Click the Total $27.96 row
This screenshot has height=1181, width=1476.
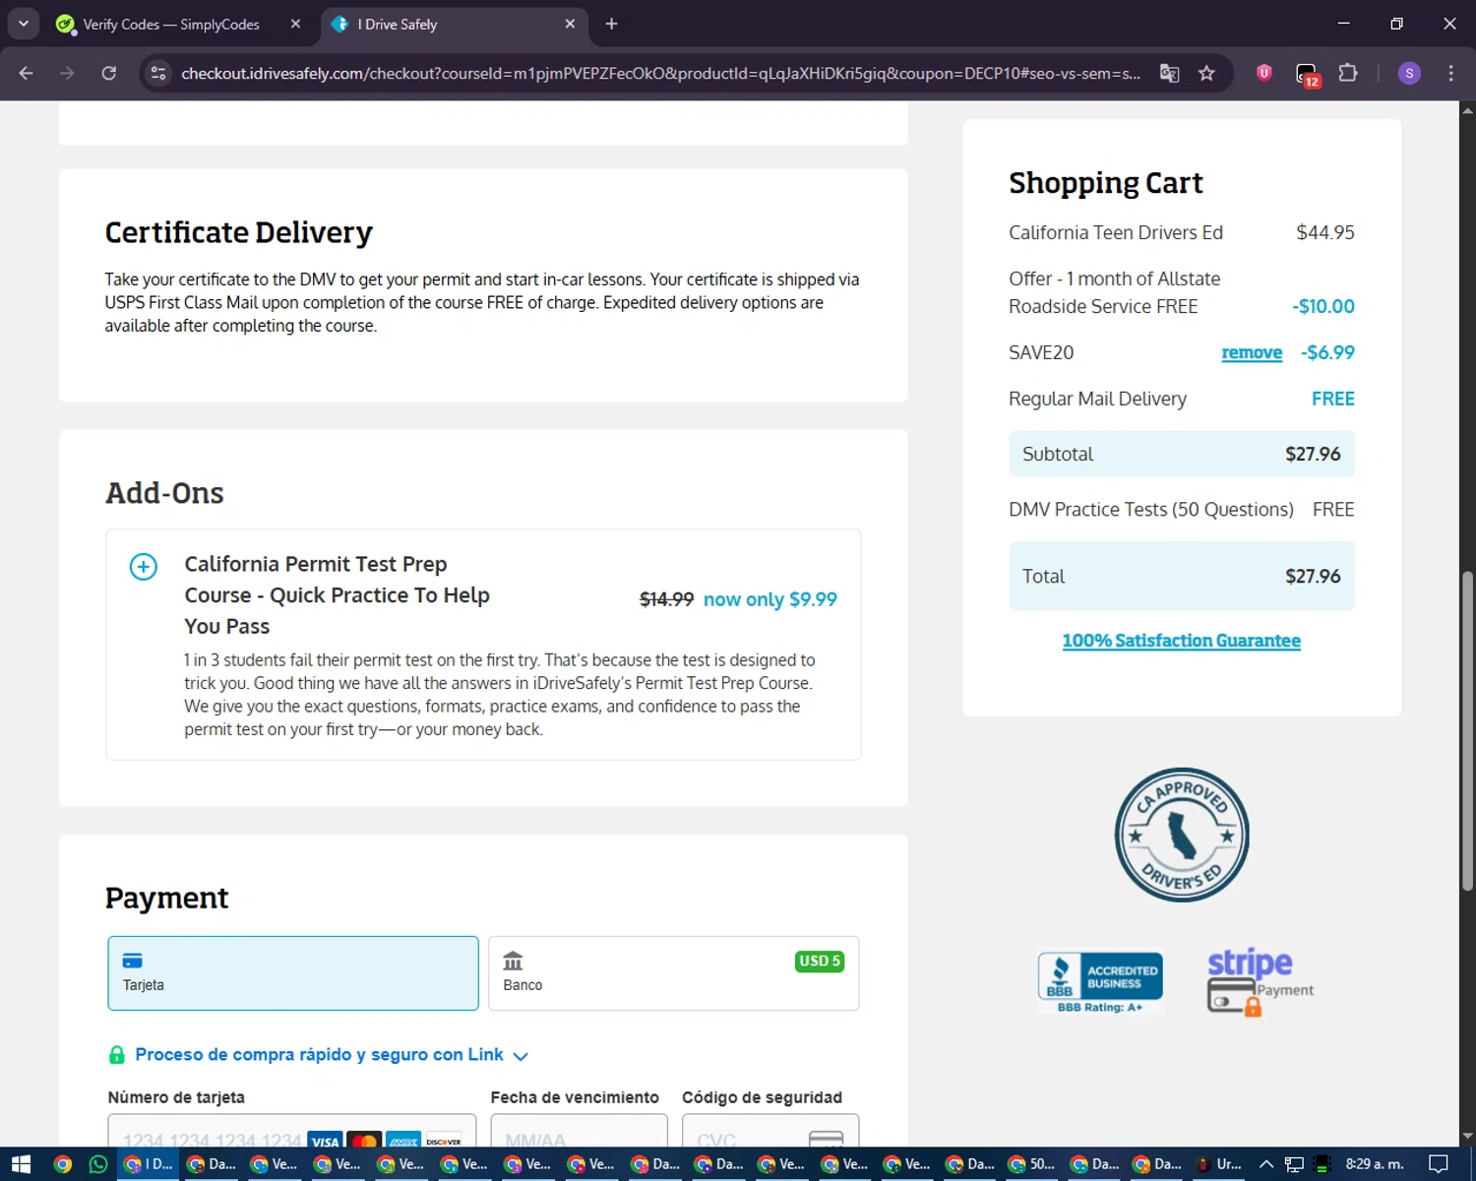coord(1181,576)
